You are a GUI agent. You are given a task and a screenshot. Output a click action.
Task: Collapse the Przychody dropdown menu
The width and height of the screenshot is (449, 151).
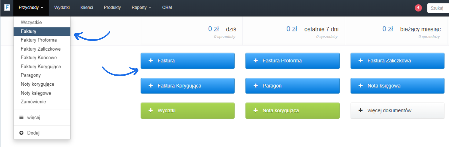31,8
